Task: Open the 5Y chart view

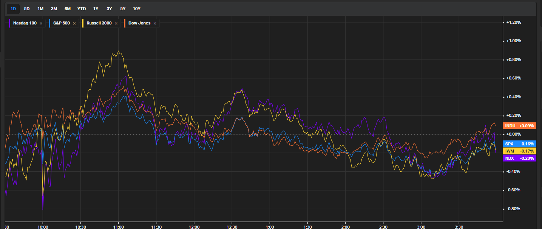Action: [x=123, y=8]
